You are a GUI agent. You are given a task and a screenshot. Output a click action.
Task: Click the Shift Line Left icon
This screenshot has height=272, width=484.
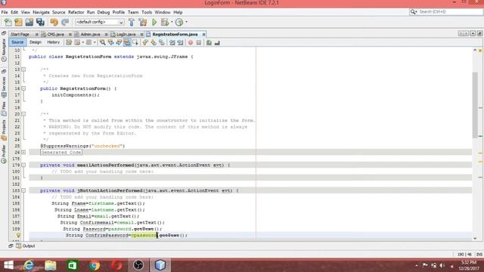tap(172, 42)
